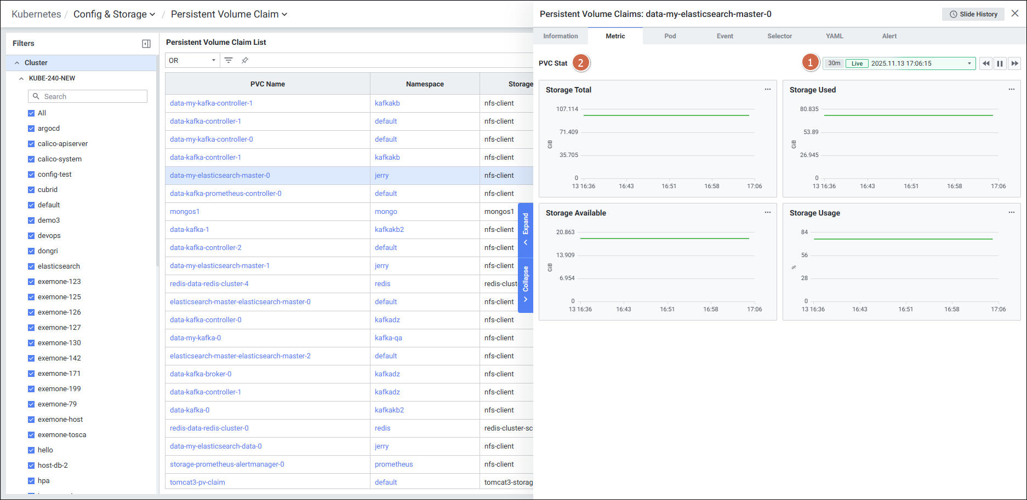1027x500 pixels.
Task: Switch to the Event tab
Action: coord(724,36)
